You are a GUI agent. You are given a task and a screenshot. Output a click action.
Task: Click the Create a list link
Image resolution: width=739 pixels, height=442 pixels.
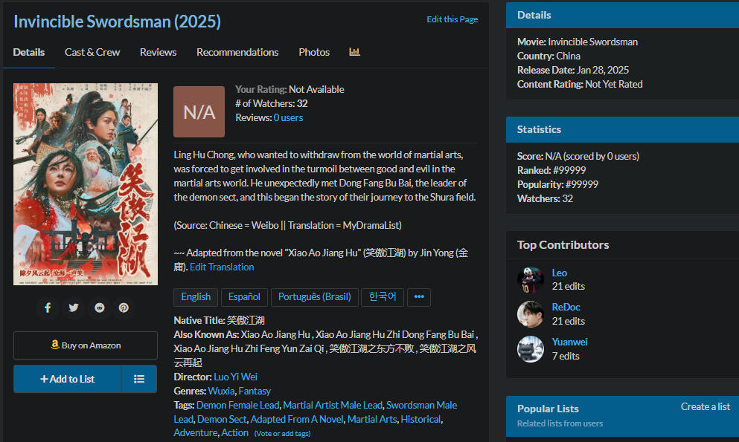coord(705,406)
